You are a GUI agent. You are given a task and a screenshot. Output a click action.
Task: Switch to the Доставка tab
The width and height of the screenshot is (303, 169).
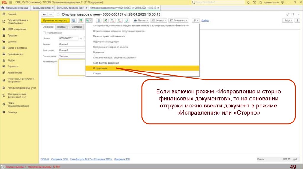click(77, 27)
